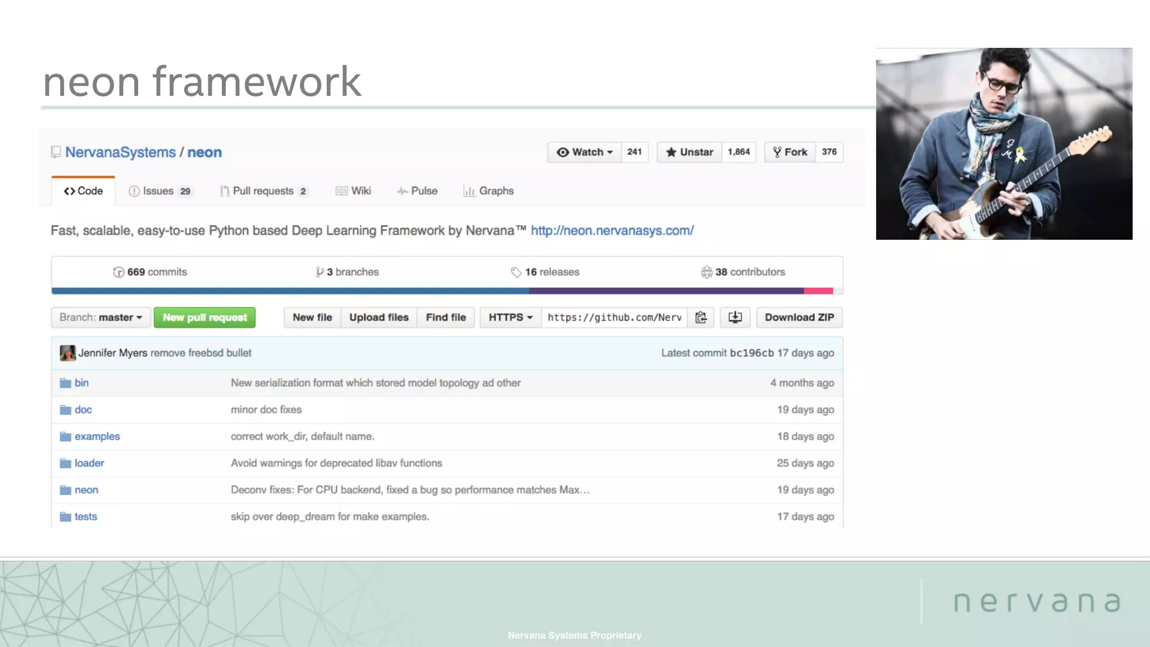View 38 contributors

click(x=743, y=272)
